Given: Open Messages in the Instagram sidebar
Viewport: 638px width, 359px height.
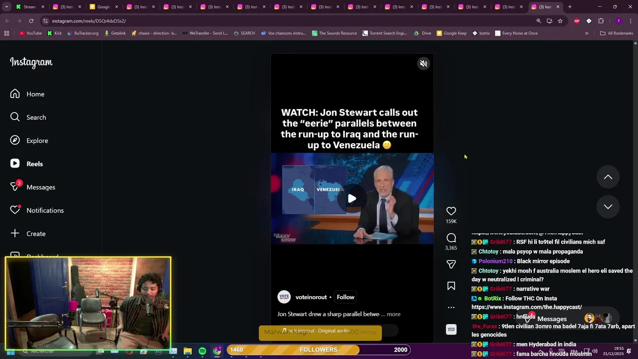Looking at the screenshot, I should coord(41,187).
